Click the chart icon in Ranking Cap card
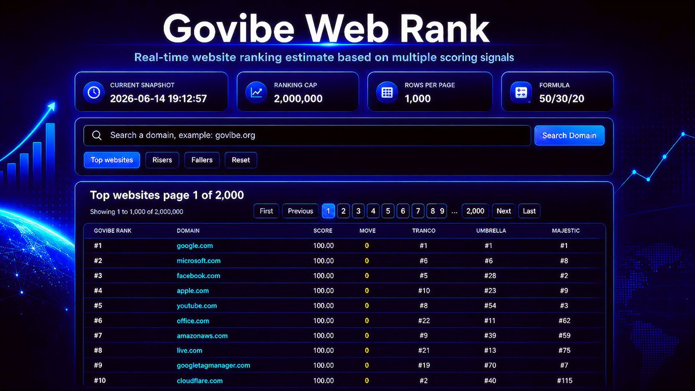 [x=255, y=92]
